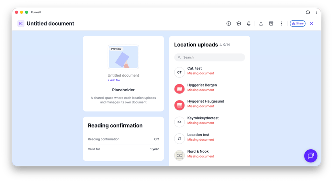The height and width of the screenshot is (182, 333).
Task: Click Missing document under Nord & Nook
Action: (x=200, y=156)
